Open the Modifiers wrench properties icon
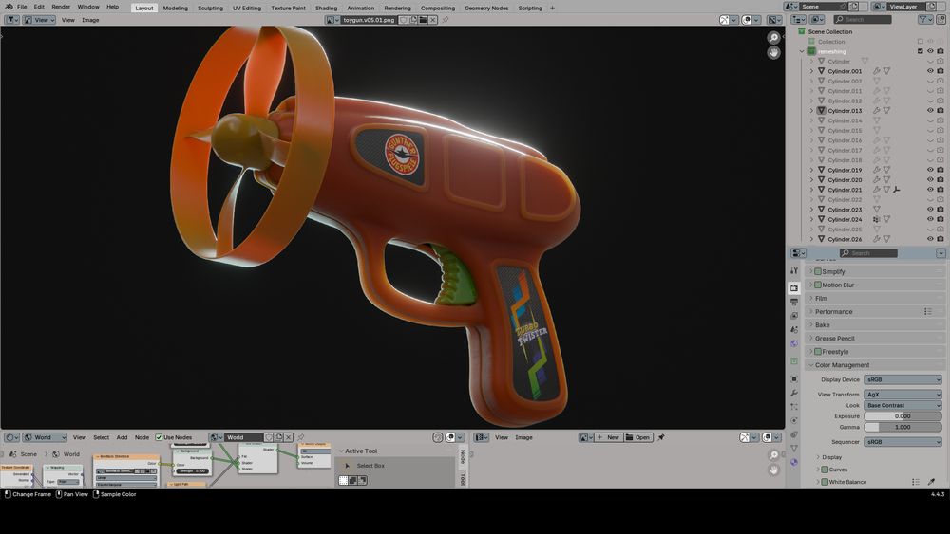Viewport: 950px width, 534px height. click(x=794, y=393)
